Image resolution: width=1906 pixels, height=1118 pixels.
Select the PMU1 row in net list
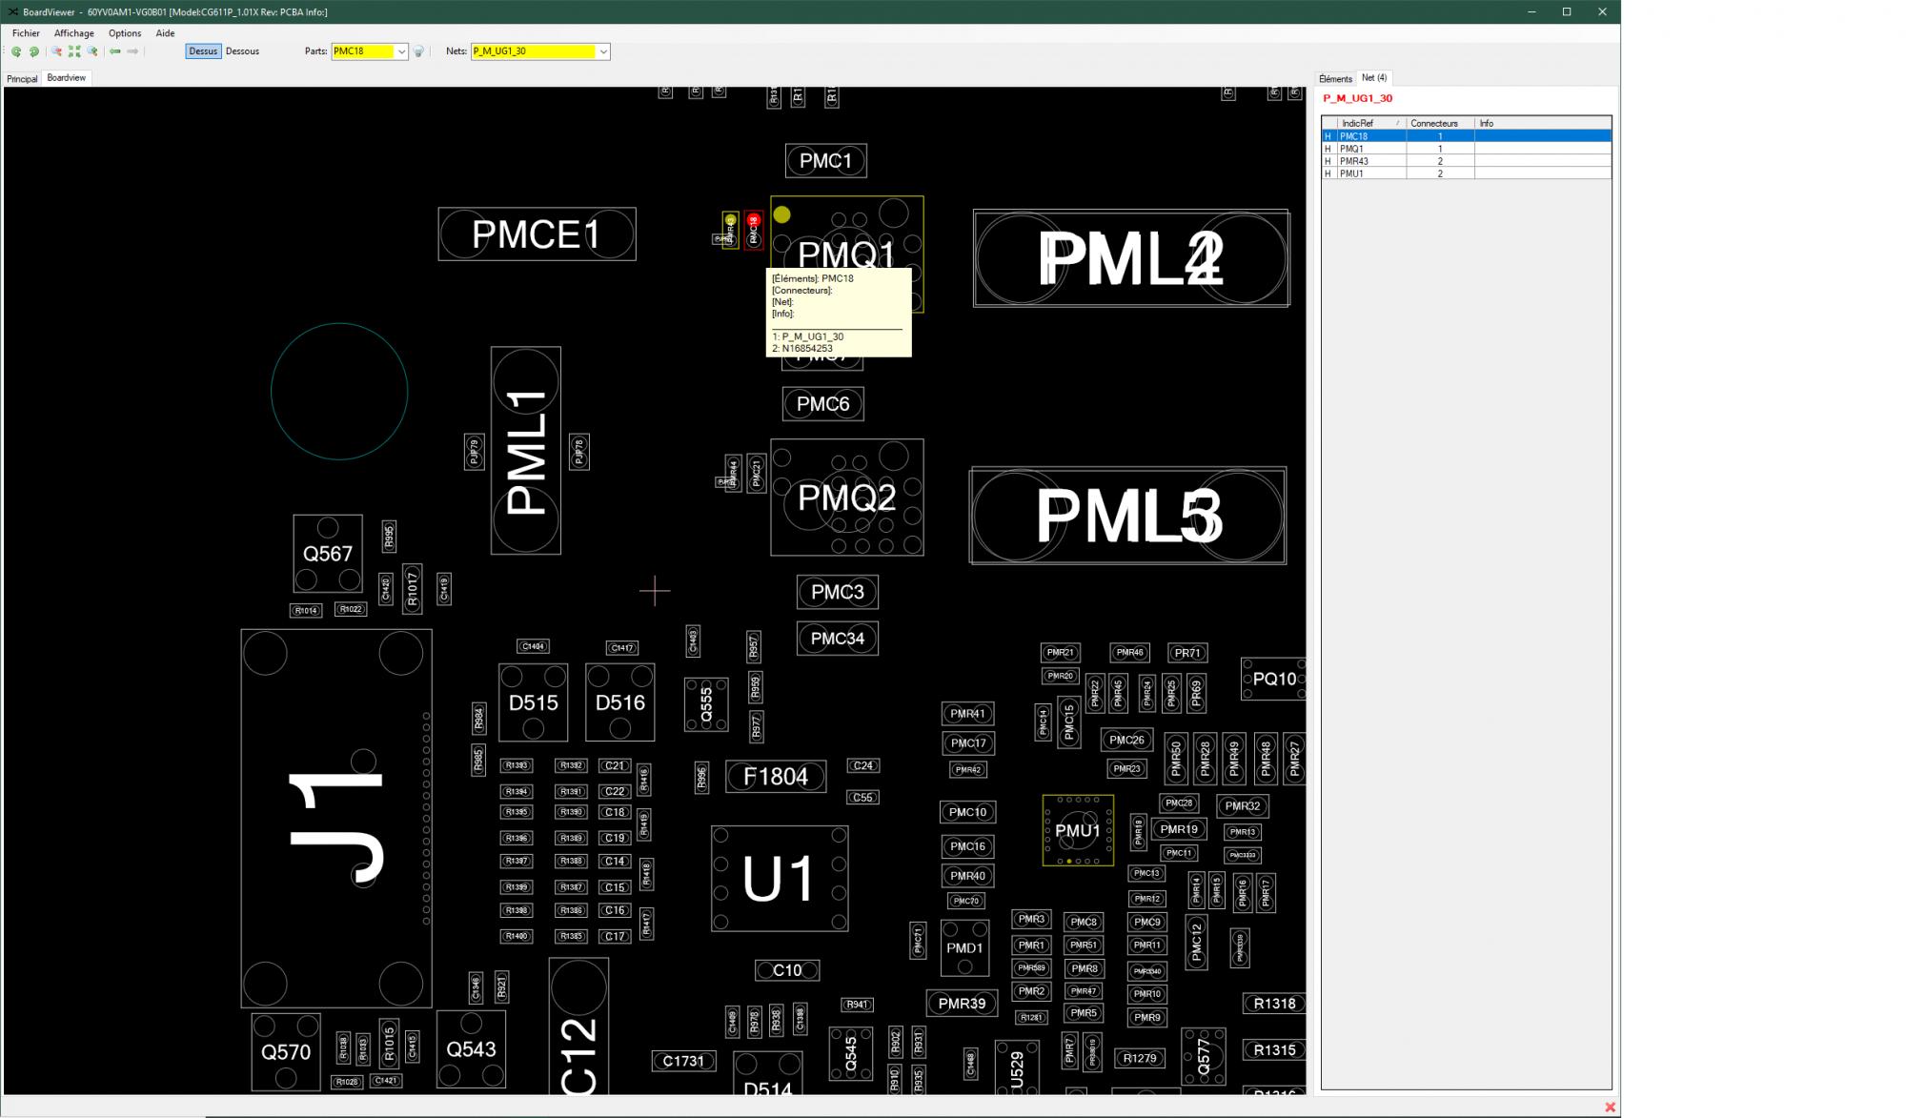coord(1351,173)
